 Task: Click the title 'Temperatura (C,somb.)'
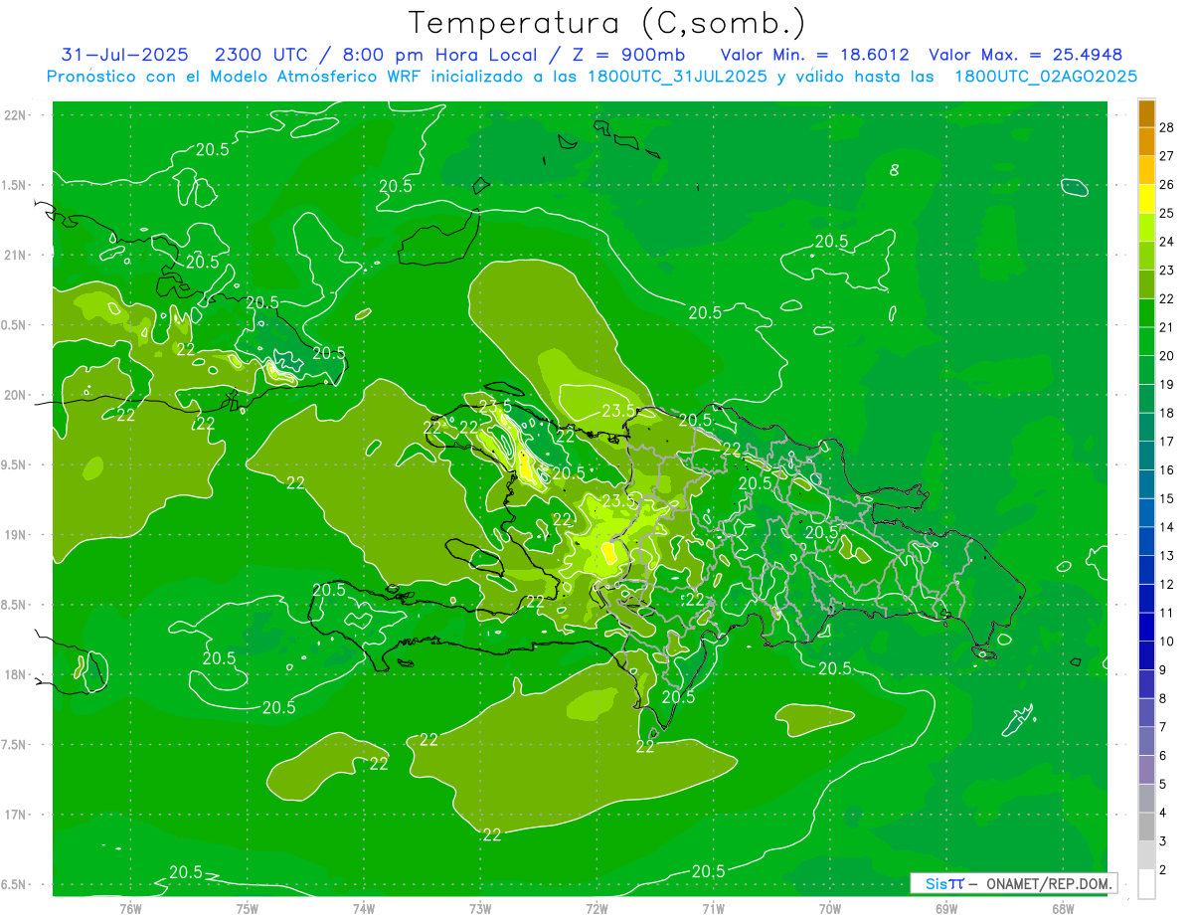coord(607,24)
